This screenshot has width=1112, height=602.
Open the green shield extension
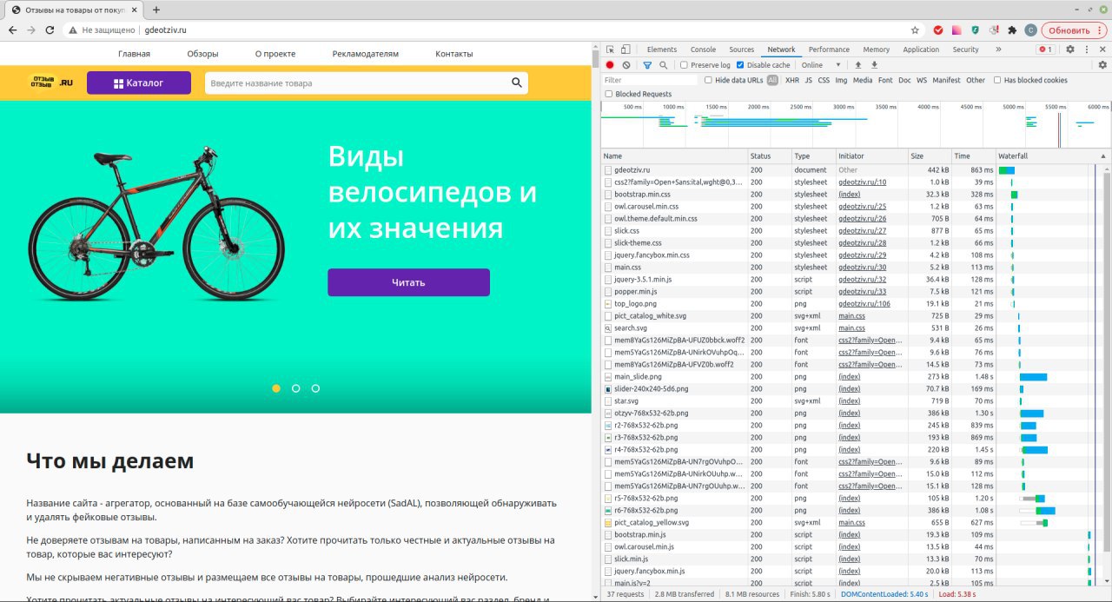click(976, 30)
